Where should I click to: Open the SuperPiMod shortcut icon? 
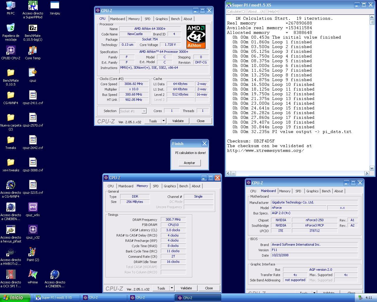[x=33, y=5]
